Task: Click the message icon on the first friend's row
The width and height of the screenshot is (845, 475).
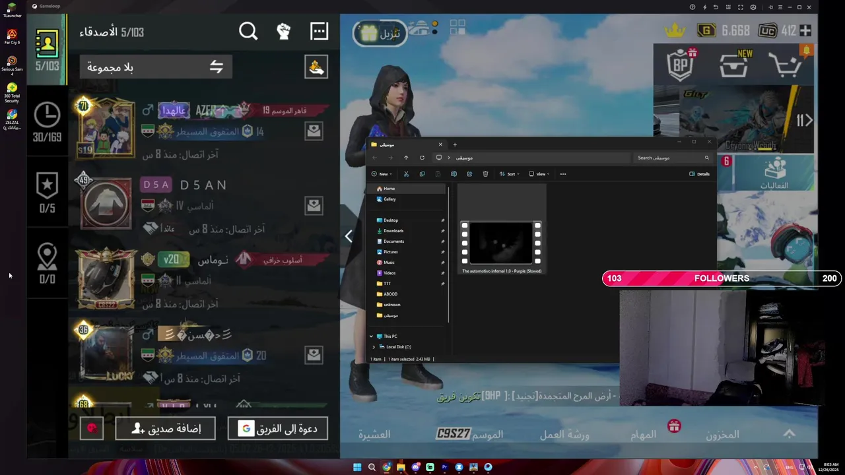Action: click(314, 131)
